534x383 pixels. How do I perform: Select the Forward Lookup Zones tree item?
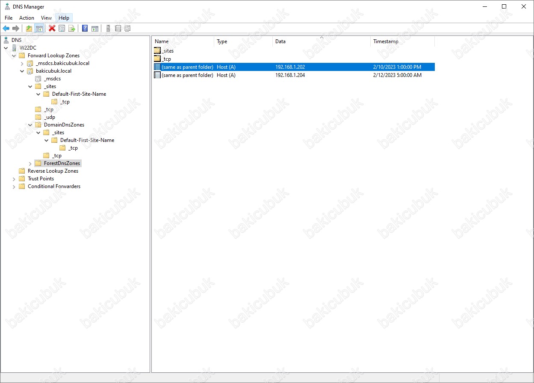pyautogui.click(x=53, y=56)
